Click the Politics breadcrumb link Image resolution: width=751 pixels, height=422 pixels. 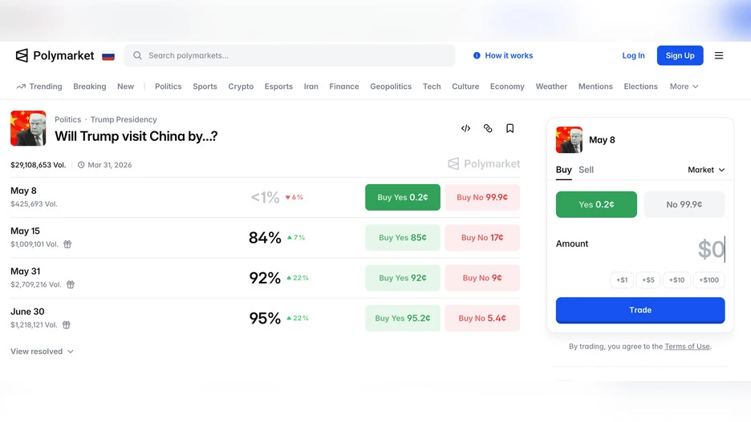coord(67,119)
